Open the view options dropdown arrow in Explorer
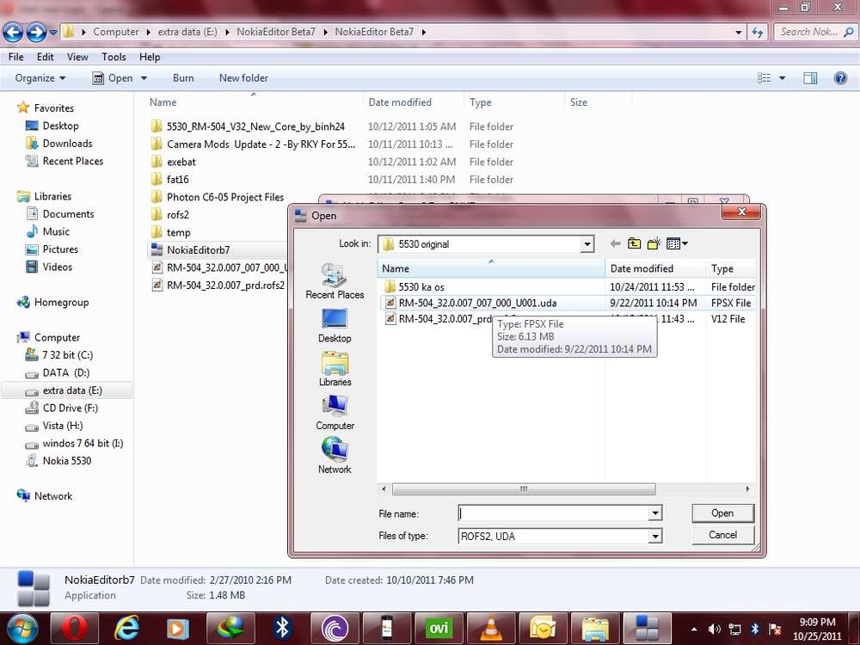Screen dimensions: 860x645 tap(782, 78)
